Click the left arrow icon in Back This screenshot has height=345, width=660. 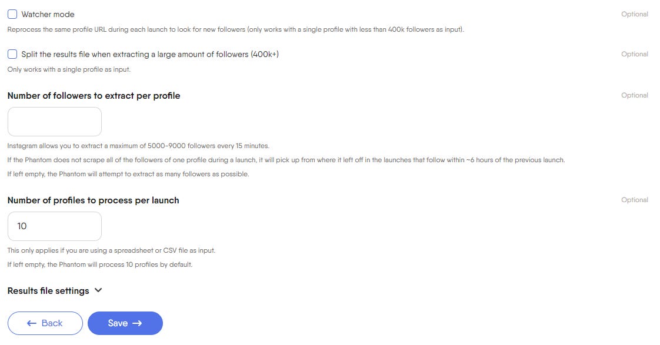(x=32, y=323)
